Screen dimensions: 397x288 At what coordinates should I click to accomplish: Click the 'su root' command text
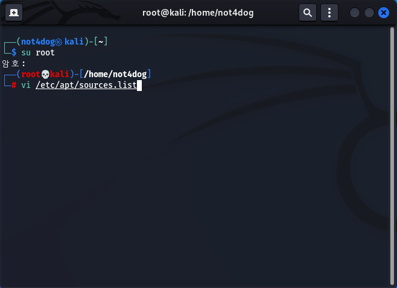coord(38,52)
